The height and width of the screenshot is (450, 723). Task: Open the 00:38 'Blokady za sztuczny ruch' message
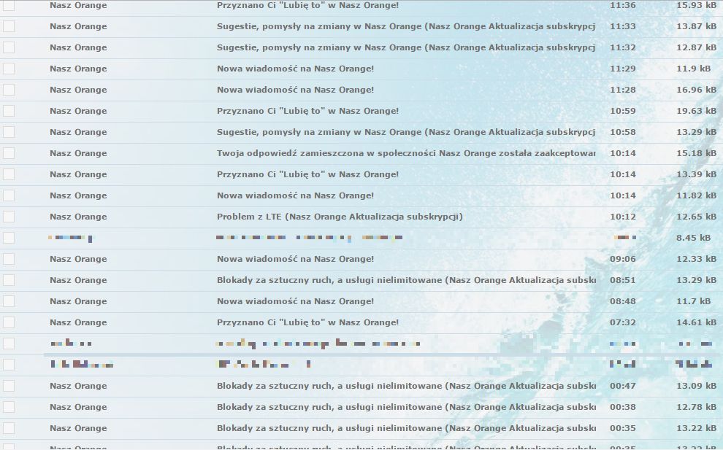coord(405,406)
